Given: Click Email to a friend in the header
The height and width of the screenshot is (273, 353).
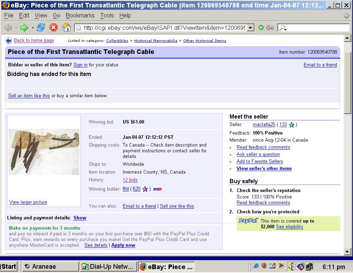Looking at the screenshot, I should click(320, 65).
